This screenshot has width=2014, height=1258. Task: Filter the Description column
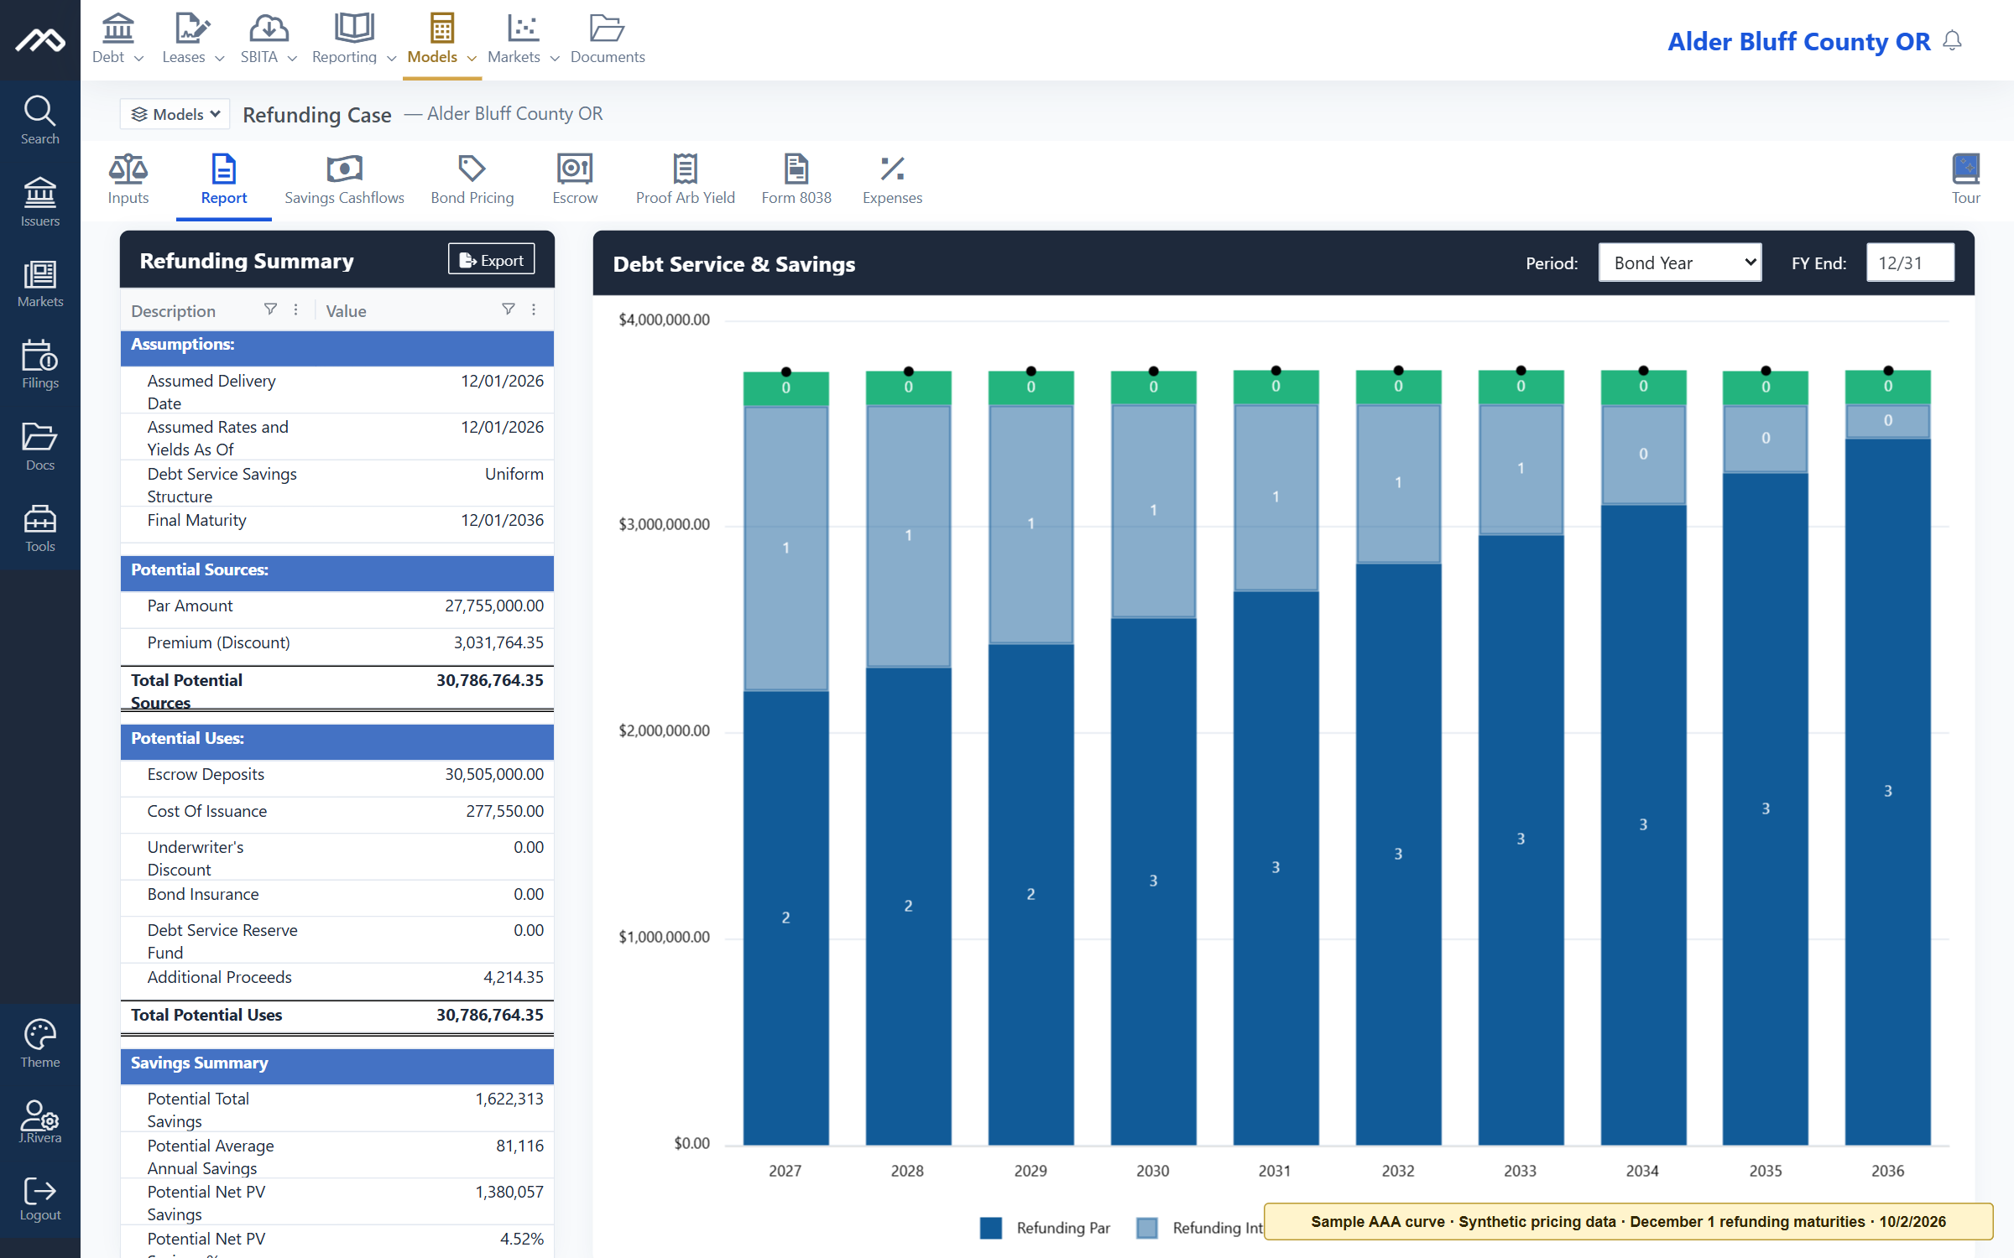pos(270,309)
